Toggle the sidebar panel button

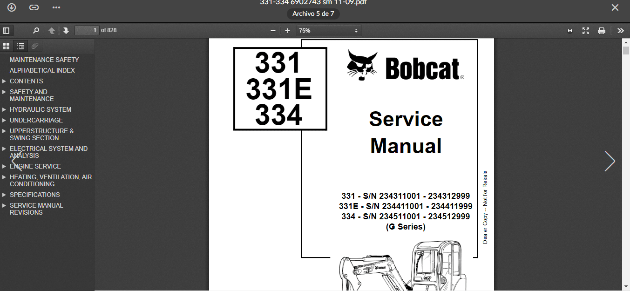tap(6, 31)
